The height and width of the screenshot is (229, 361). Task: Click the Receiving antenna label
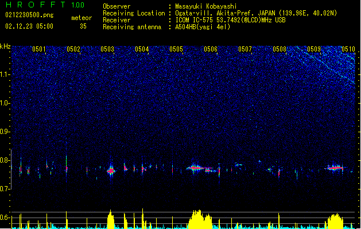tap(132, 27)
